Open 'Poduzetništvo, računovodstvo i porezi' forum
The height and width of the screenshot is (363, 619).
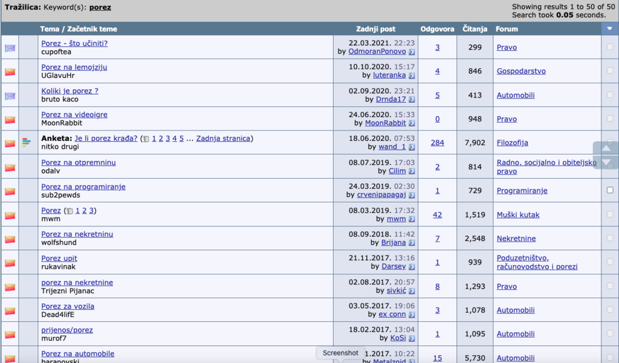click(537, 262)
